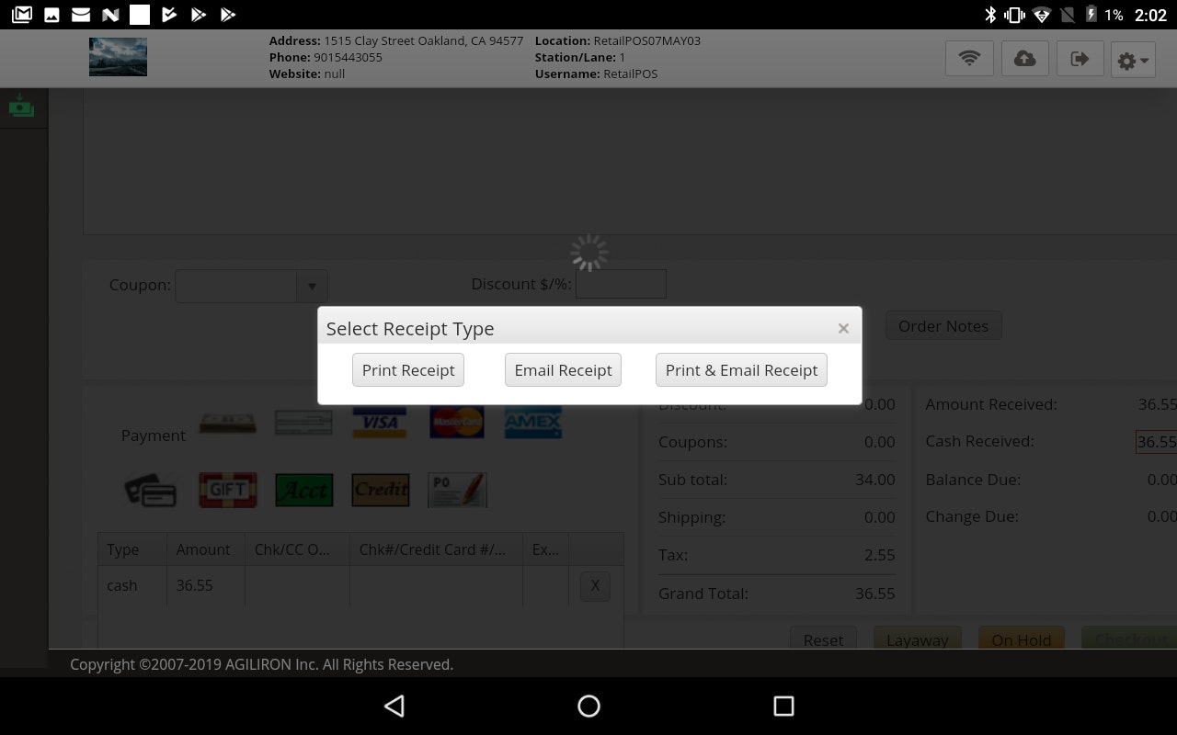Choose the store Credit payment icon
This screenshot has height=735, width=1177.
(x=381, y=491)
